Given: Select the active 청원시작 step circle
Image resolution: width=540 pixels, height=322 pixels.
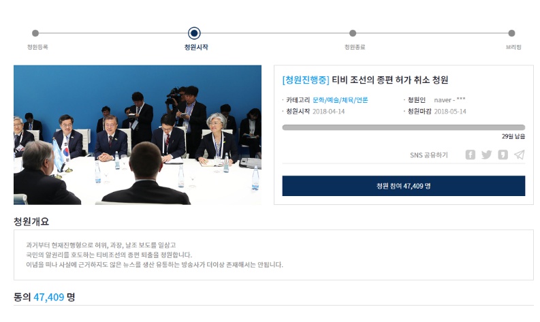Looking at the screenshot, I should (194, 33).
